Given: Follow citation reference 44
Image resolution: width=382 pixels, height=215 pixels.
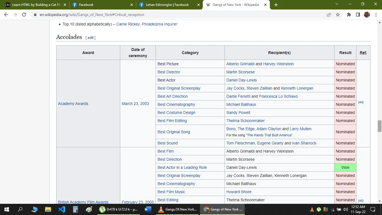Looking at the screenshot, I should [x=361, y=102].
